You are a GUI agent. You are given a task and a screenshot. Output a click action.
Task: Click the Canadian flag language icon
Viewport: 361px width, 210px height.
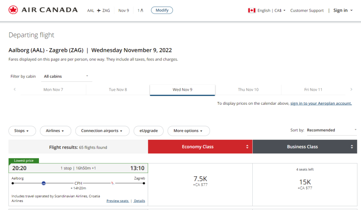(252, 10)
